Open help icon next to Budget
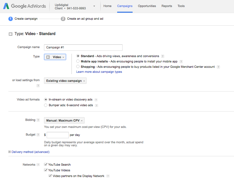234x178 pixels. 38,135
